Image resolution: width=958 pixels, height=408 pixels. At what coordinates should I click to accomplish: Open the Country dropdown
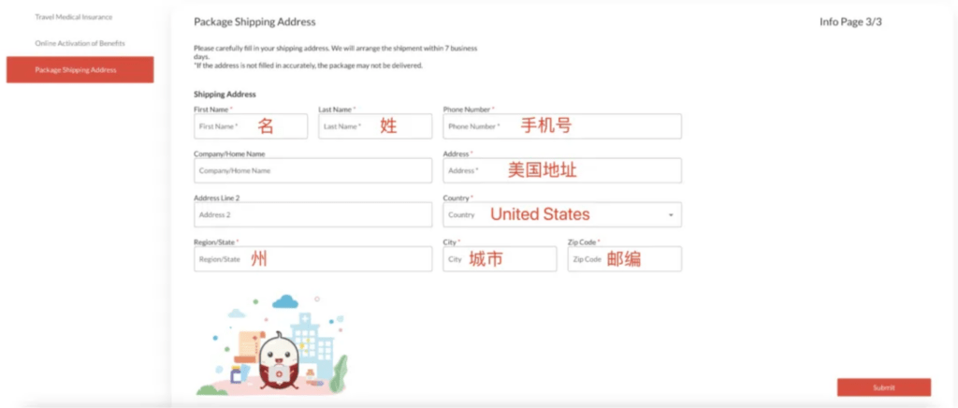tap(562, 215)
